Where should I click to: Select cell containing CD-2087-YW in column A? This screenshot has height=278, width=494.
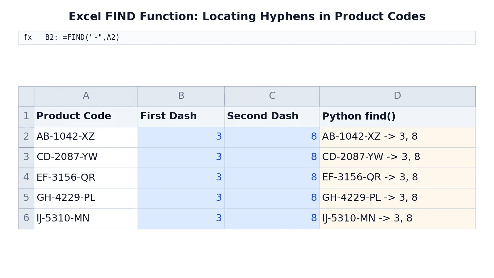86,158
